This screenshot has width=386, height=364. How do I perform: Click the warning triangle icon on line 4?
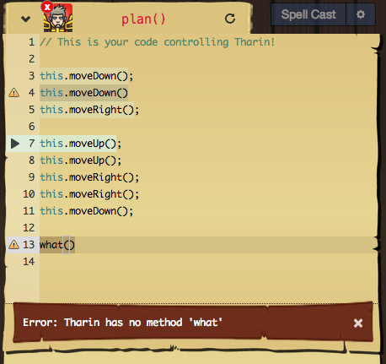[13, 93]
